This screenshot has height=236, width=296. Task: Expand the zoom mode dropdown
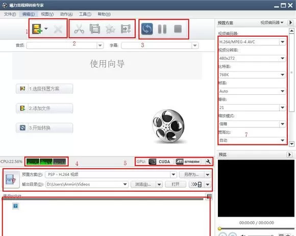[x=282, y=124]
